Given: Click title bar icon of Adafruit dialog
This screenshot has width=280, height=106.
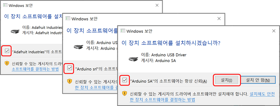Looking at the screenshot, I should (x=5, y=5).
